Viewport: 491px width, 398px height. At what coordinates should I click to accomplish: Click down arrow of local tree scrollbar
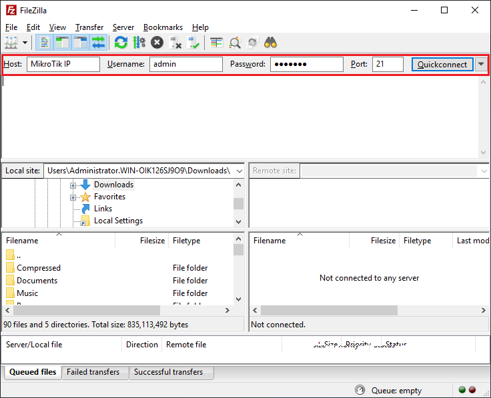pos(238,222)
